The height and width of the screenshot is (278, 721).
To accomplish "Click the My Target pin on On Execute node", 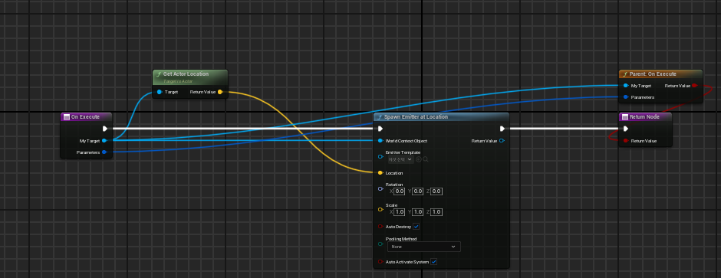I will (x=104, y=141).
